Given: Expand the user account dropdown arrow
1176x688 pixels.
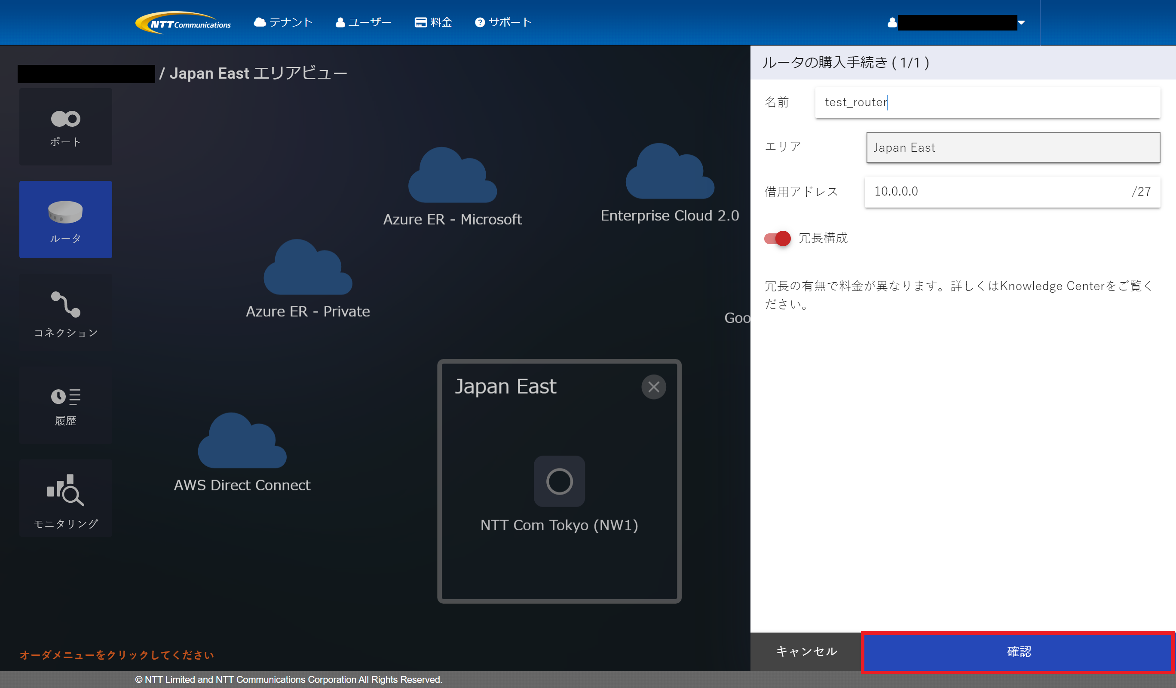Looking at the screenshot, I should coord(1021,22).
